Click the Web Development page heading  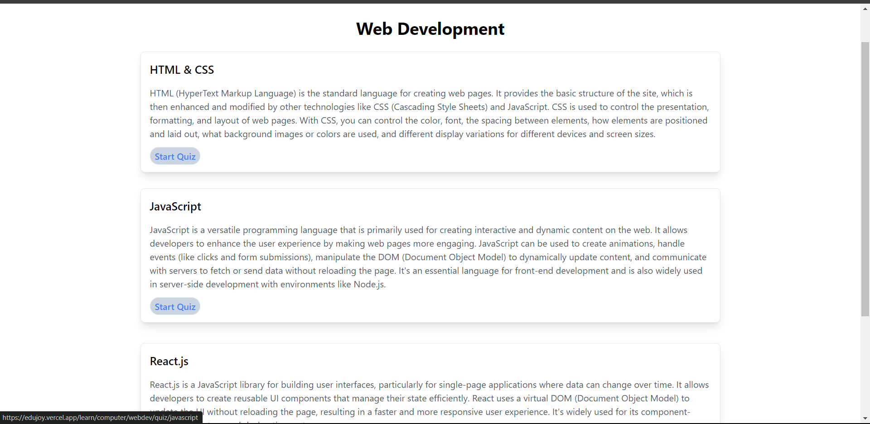[x=430, y=29]
